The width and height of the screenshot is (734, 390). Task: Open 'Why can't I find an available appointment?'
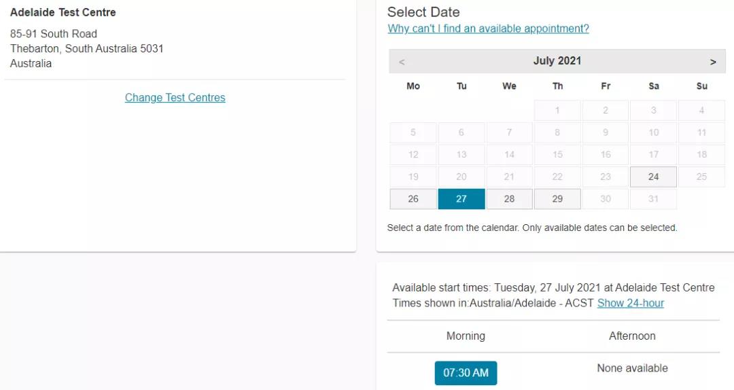[x=488, y=29]
